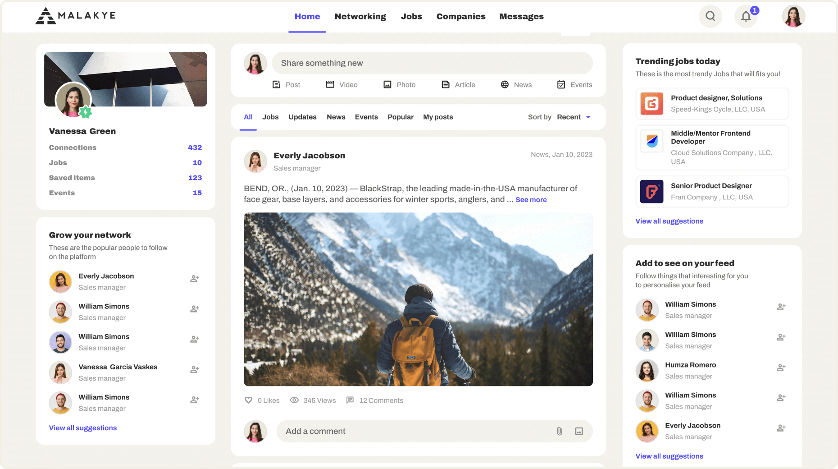Open the 12 Comments on the post

pyautogui.click(x=374, y=400)
